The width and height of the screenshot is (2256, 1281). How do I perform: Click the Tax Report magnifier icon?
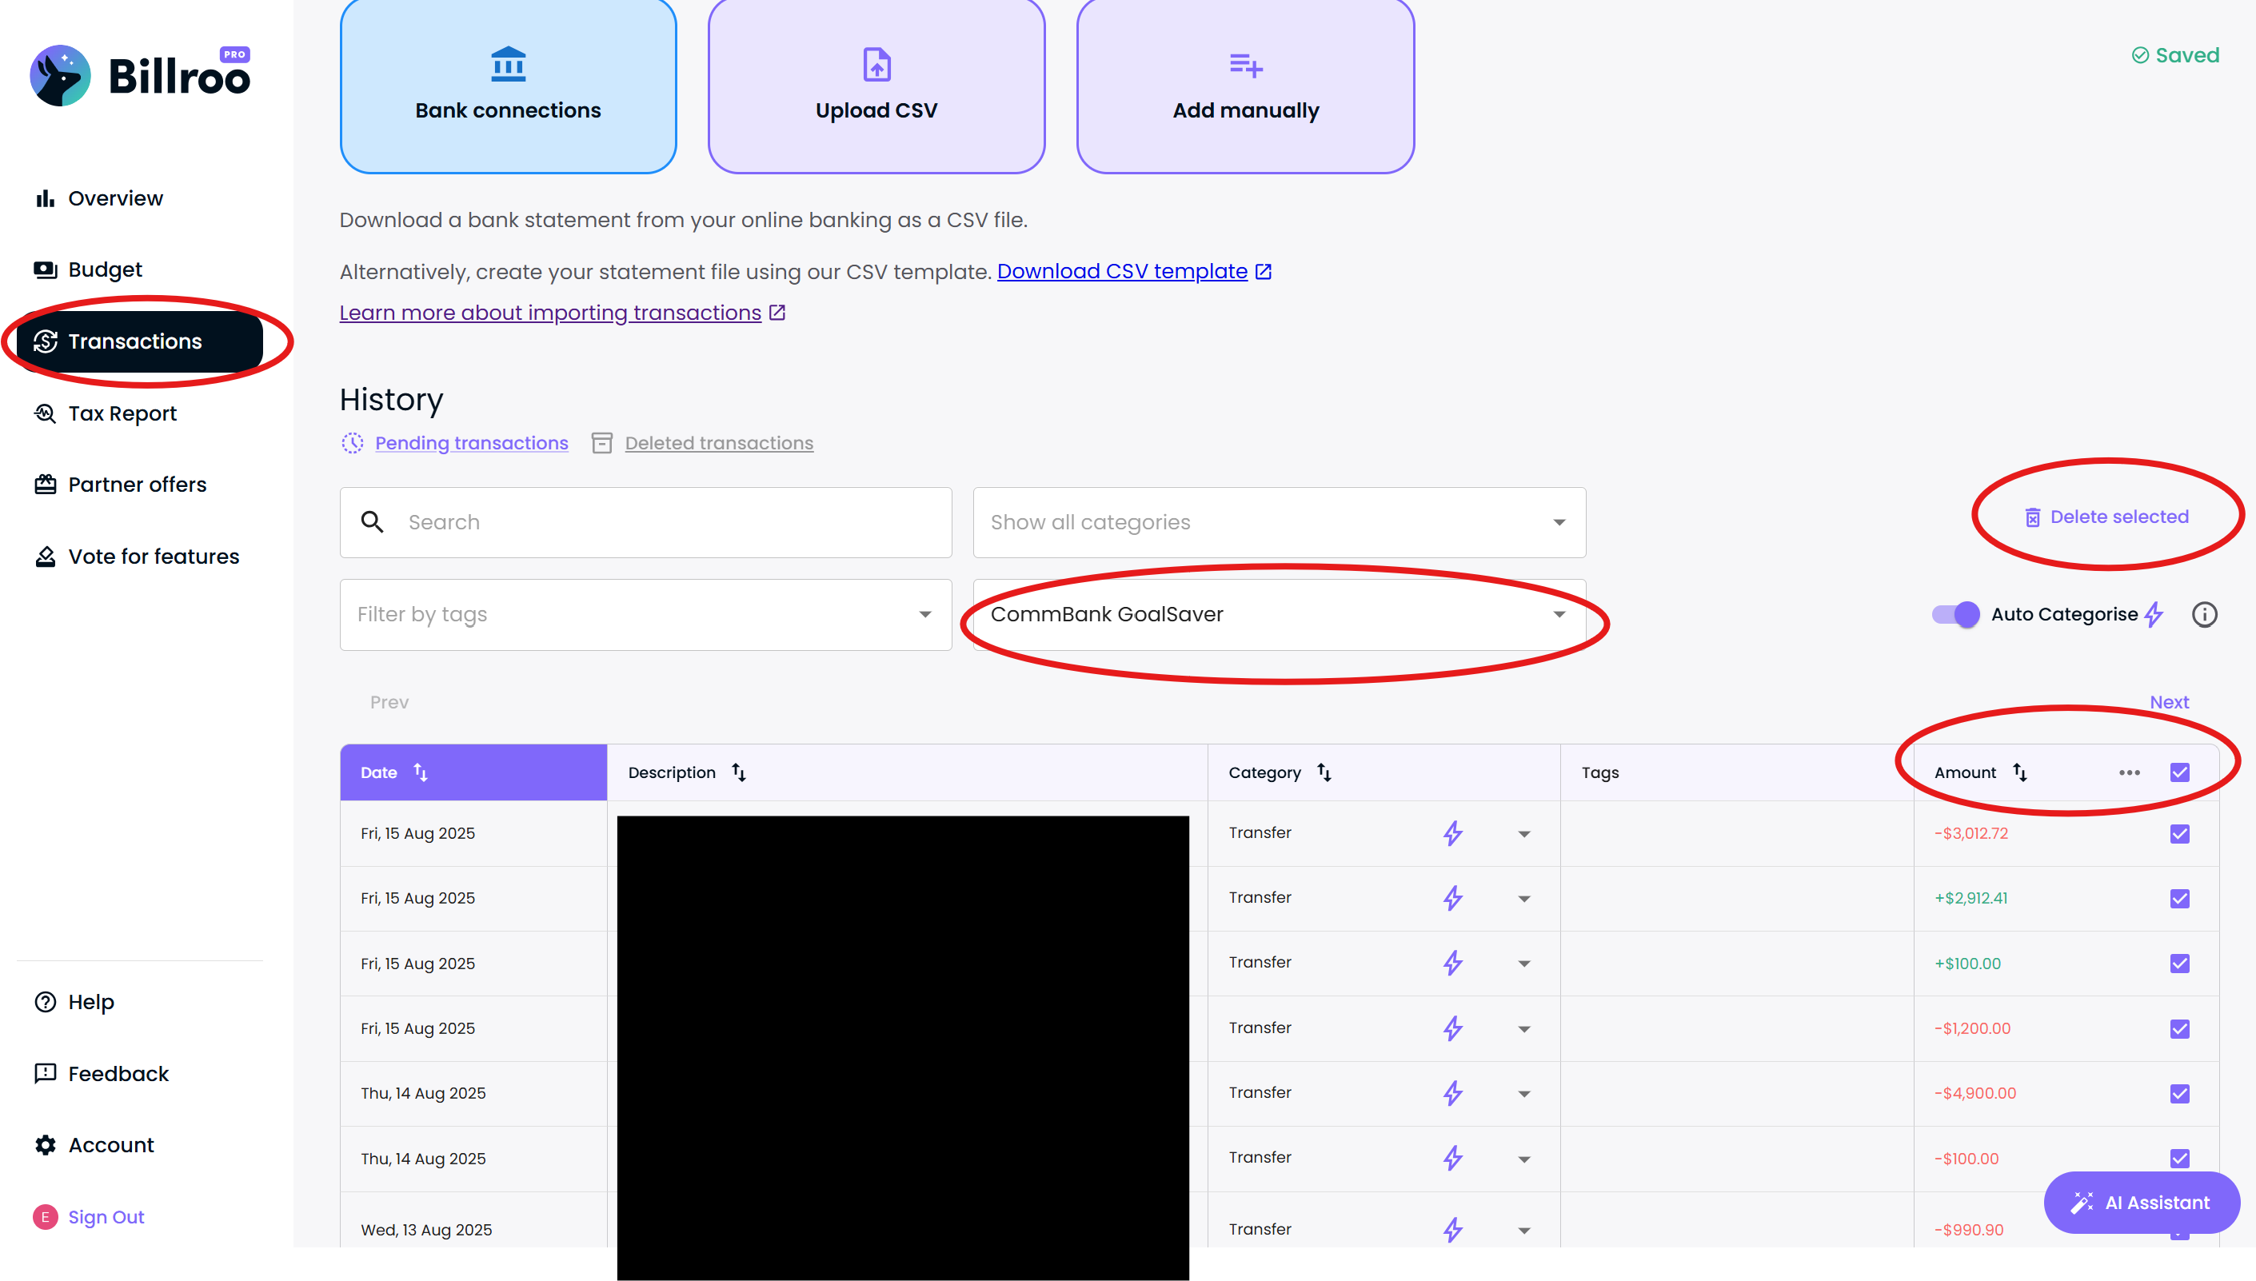click(45, 413)
